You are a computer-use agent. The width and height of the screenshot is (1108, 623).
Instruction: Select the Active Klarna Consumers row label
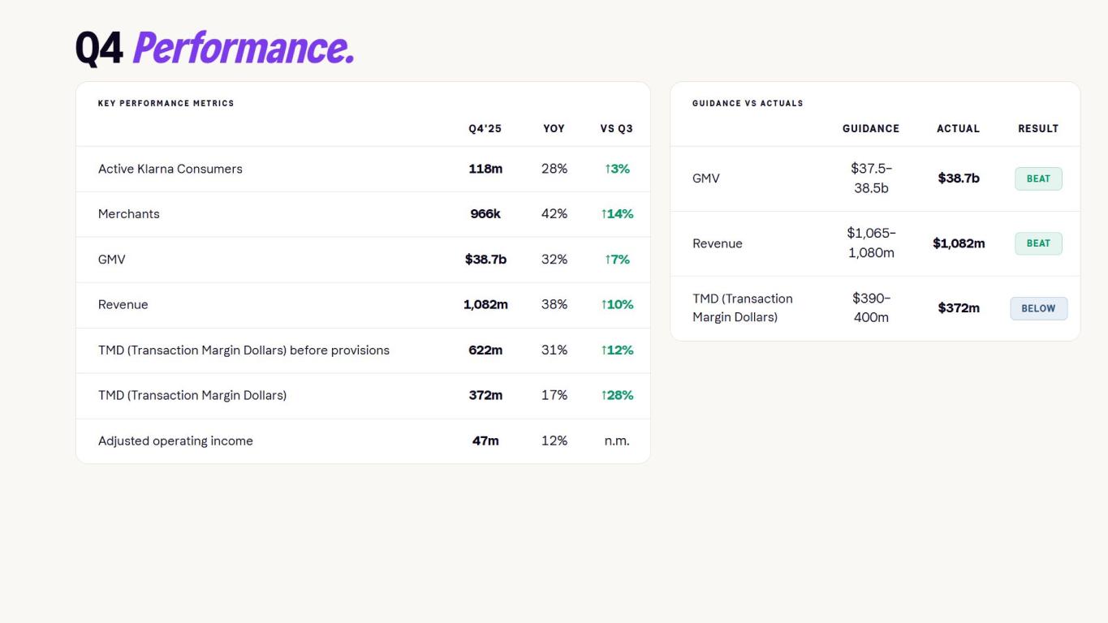170,169
